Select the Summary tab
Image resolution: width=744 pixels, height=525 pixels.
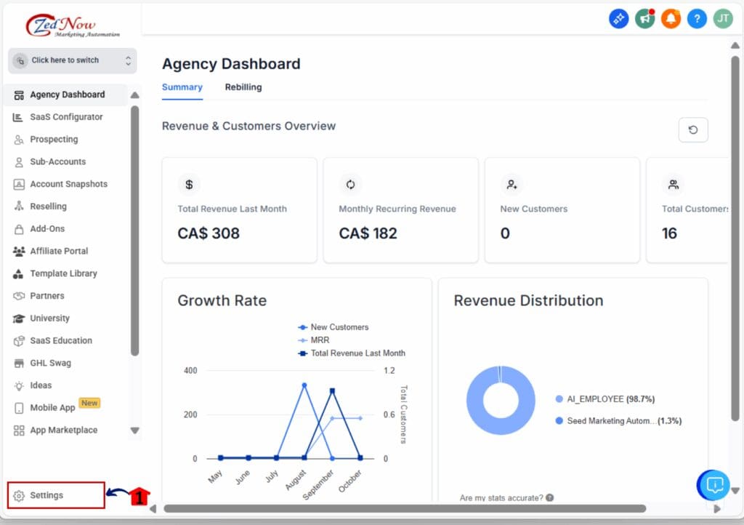[182, 87]
